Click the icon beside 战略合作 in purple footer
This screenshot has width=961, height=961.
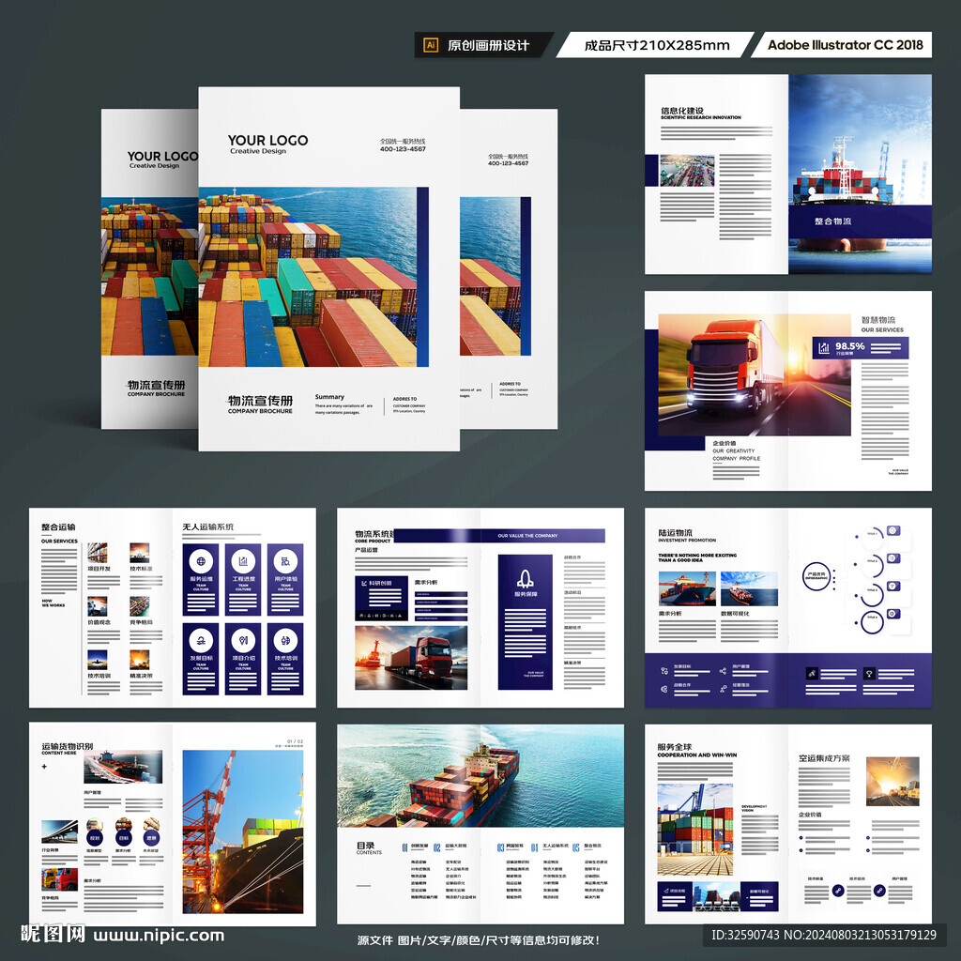664,689
